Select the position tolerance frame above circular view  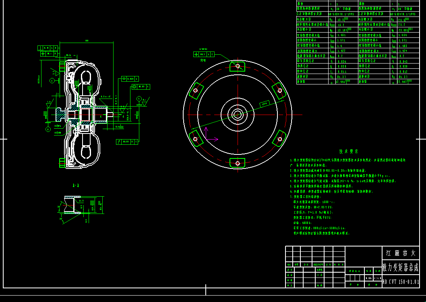[204, 55]
